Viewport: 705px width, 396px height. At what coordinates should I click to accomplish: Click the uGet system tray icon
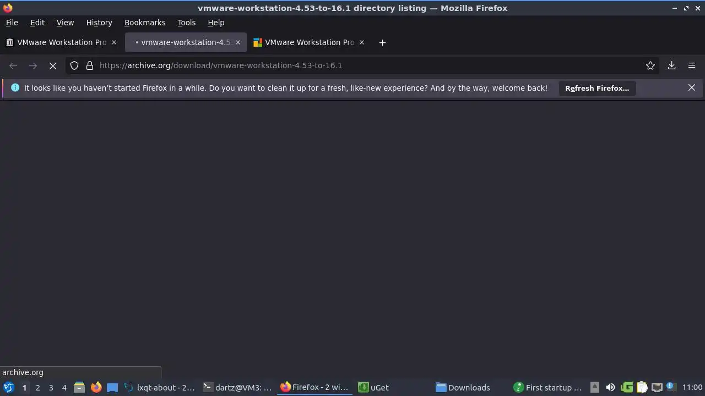click(x=626, y=387)
